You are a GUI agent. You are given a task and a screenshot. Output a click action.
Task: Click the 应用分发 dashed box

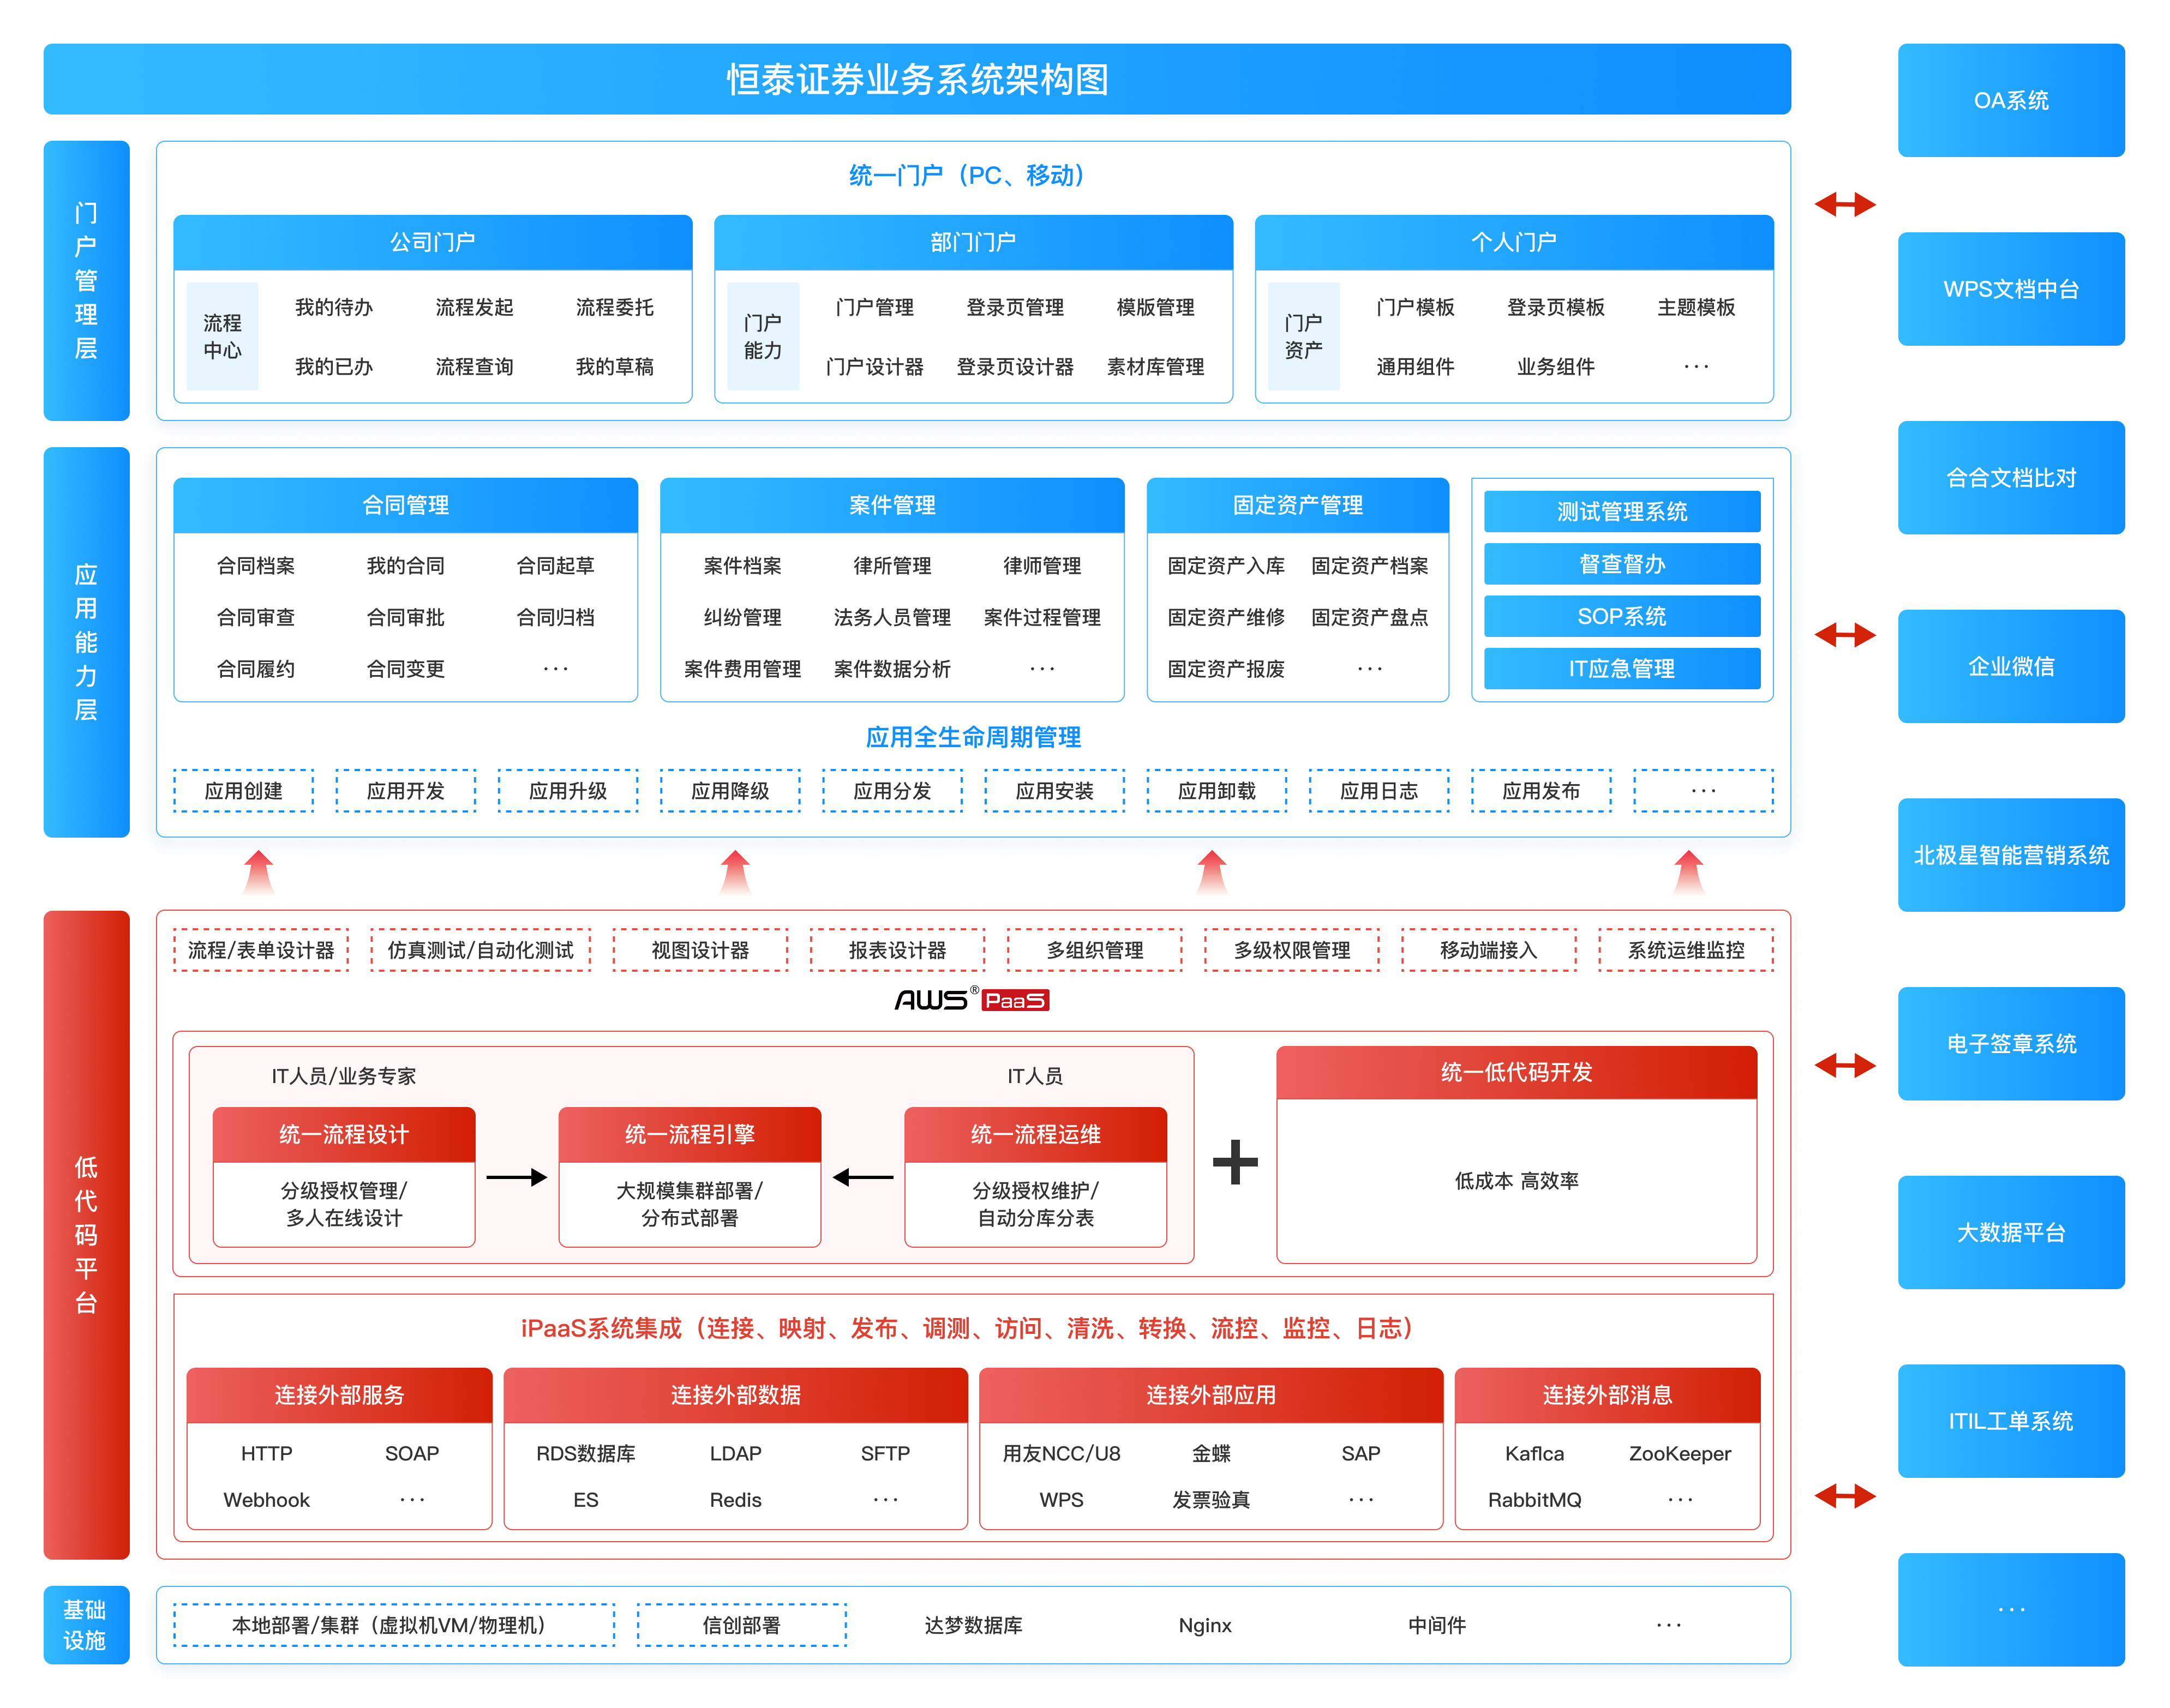[891, 791]
